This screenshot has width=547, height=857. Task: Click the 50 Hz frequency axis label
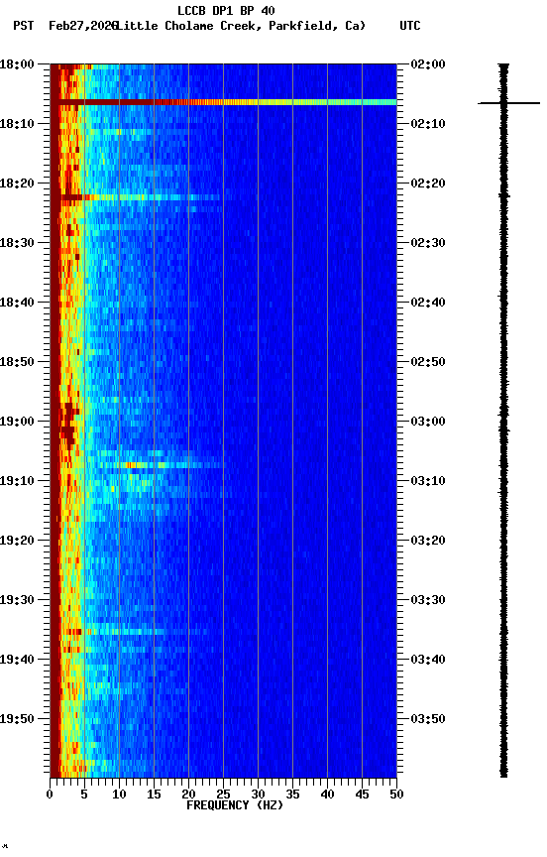(397, 795)
